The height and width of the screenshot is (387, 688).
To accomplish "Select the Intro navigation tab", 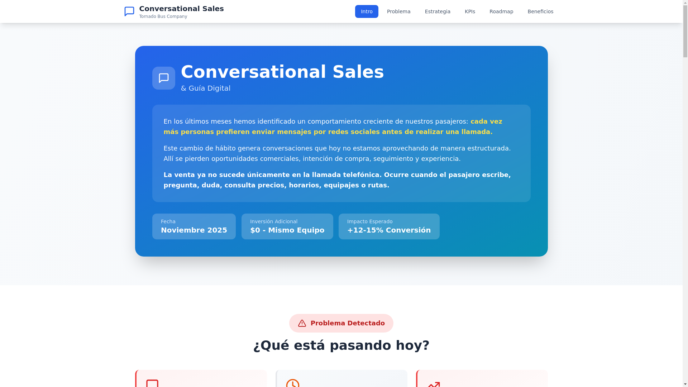I will (366, 11).
